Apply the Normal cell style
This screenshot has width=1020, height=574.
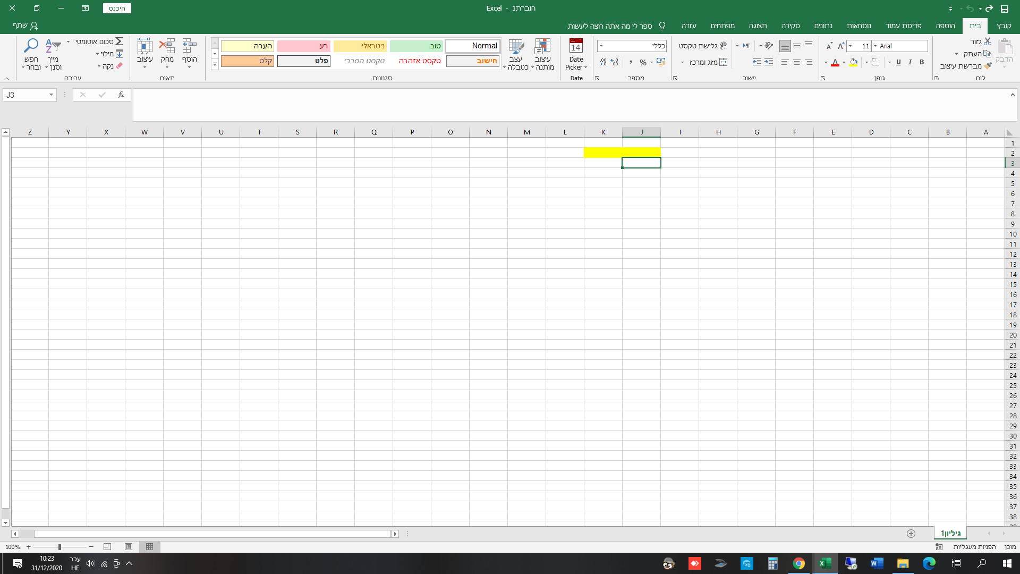pyautogui.click(x=472, y=46)
